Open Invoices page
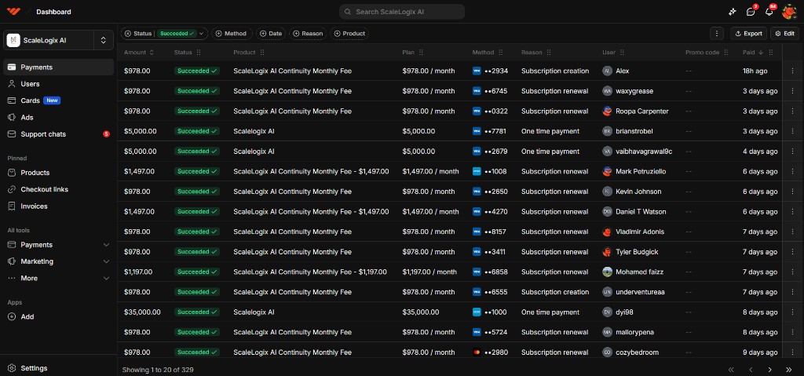 58,206
